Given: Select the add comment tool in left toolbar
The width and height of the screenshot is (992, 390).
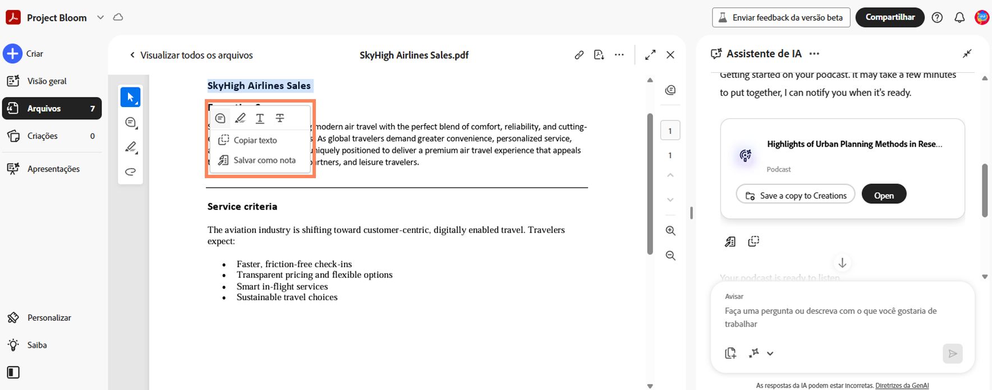Looking at the screenshot, I should [130, 123].
